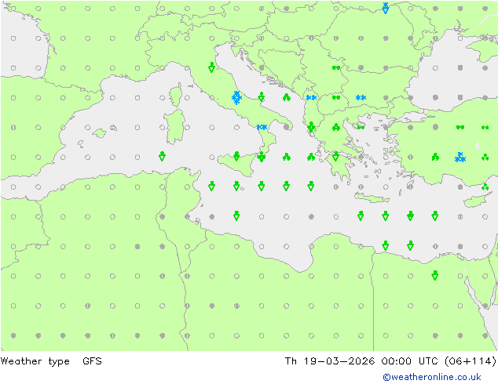498x384 pixels.
Task: Click the 'GFS' model label
Action: tap(92, 361)
